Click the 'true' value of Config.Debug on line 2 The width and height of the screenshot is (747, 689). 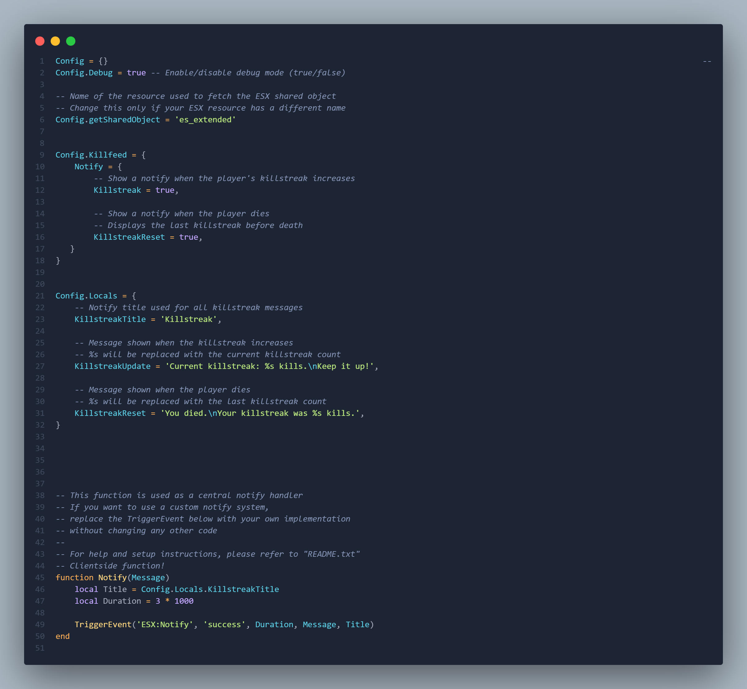(x=137, y=73)
